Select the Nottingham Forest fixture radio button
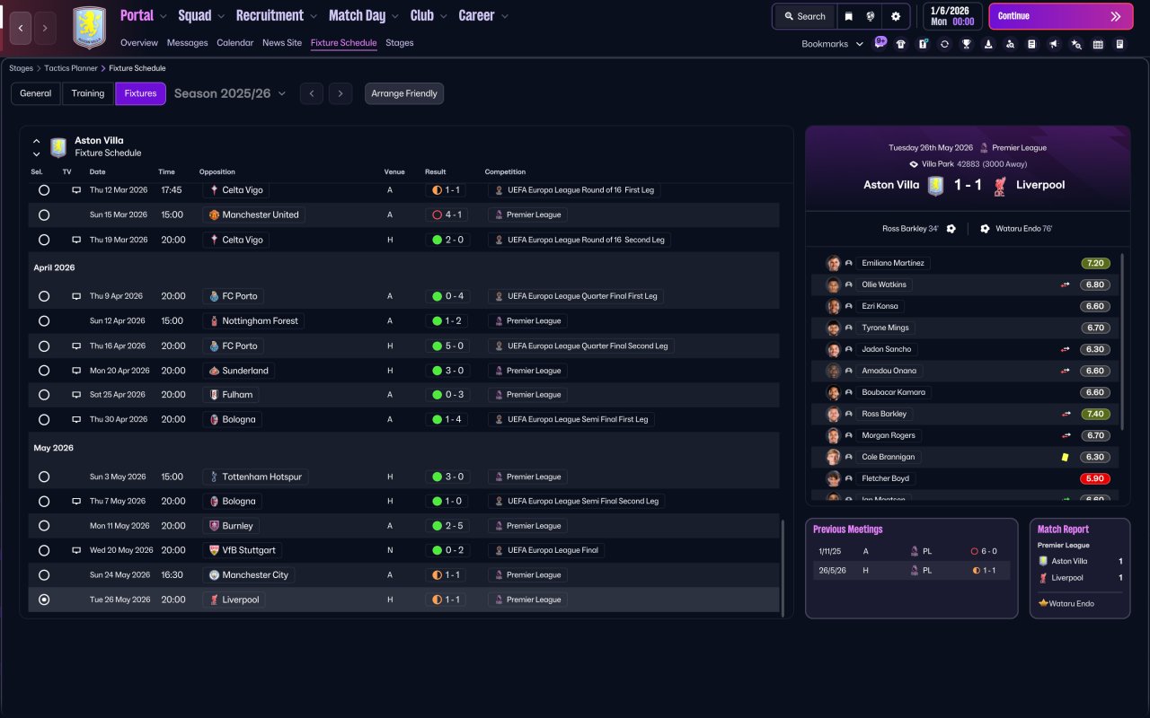Viewport: 1150px width, 718px height. click(x=44, y=320)
